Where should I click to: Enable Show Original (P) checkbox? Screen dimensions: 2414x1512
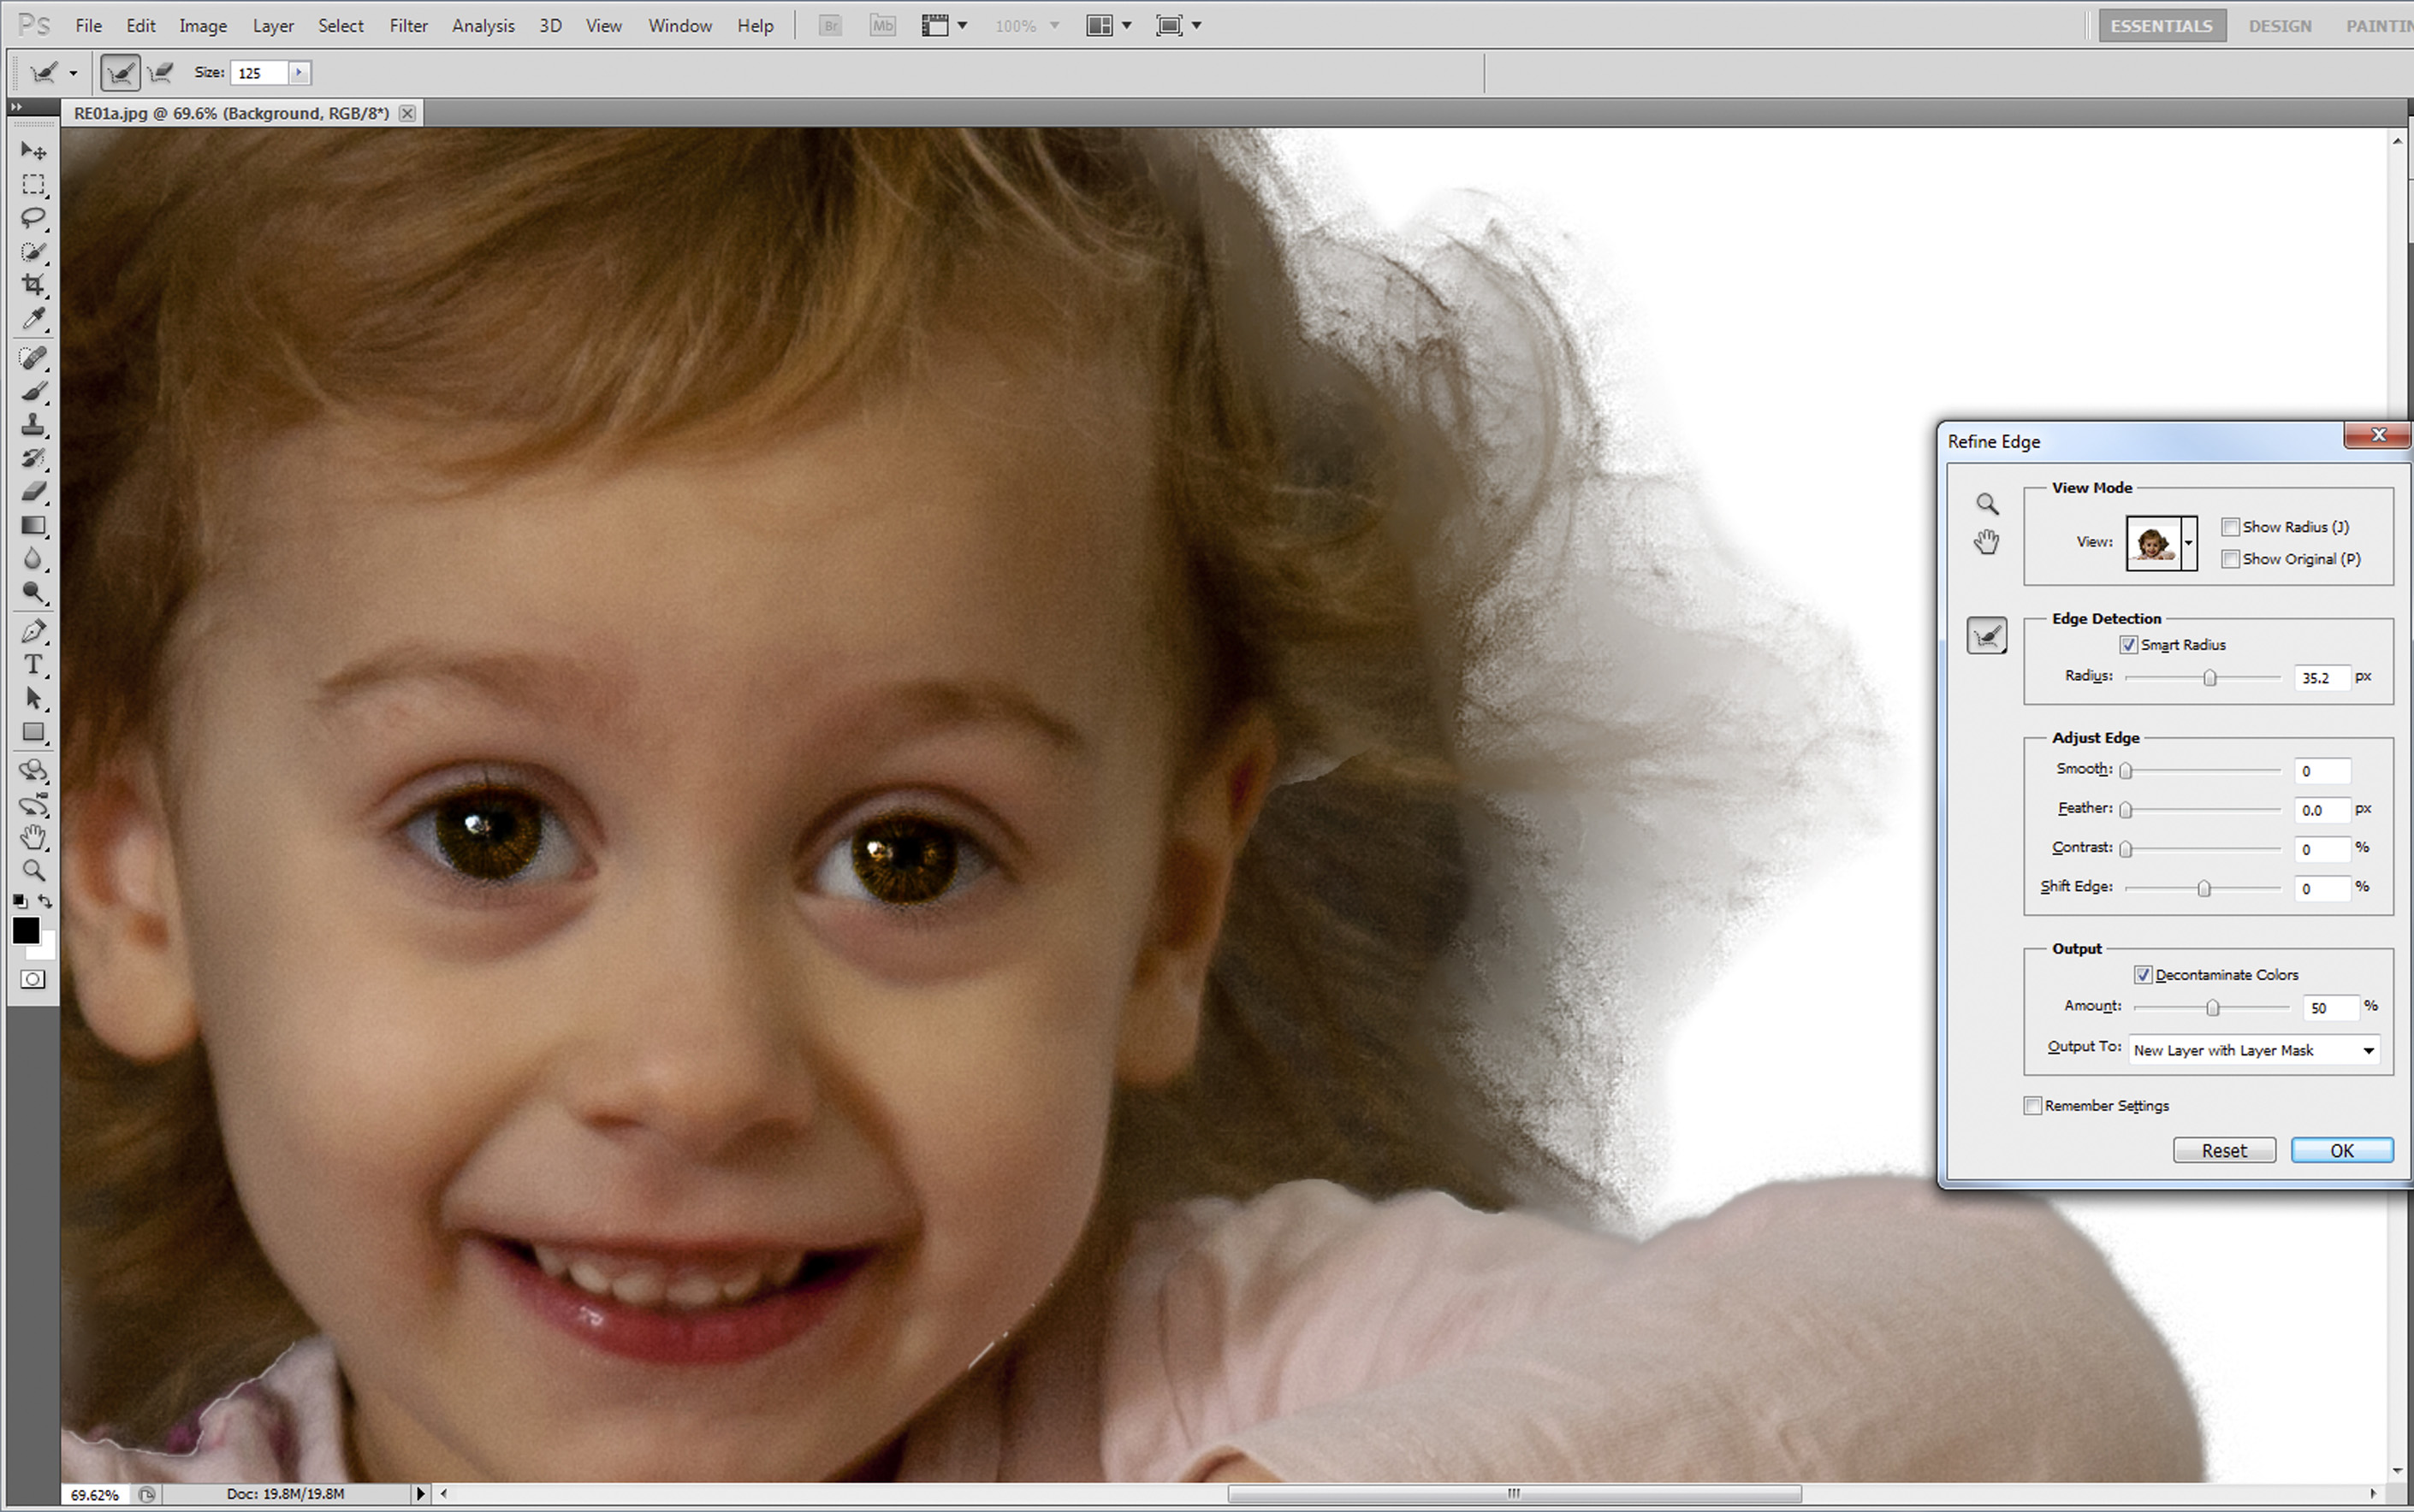click(2231, 559)
